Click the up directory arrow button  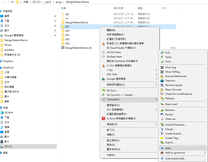(12, 2)
